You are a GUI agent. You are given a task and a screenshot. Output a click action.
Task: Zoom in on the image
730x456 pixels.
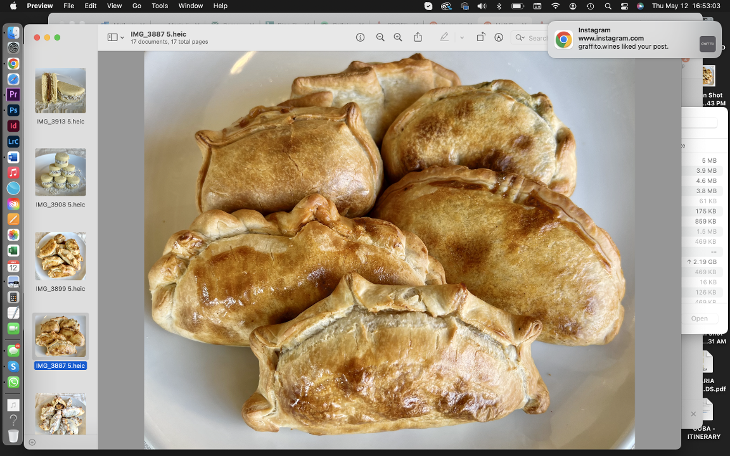pyautogui.click(x=397, y=37)
